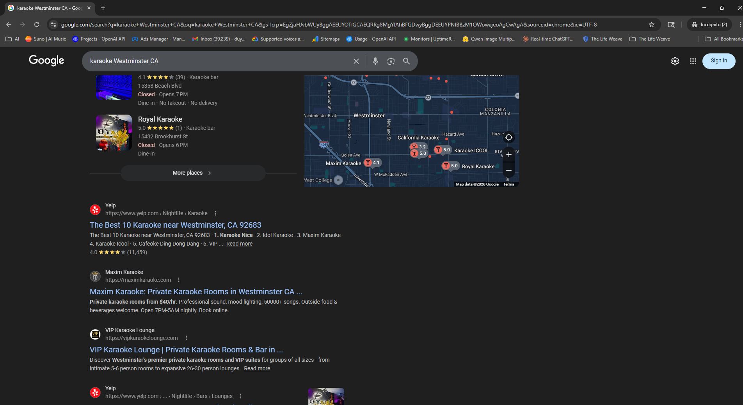Click Read more on Yelp snippet
Screen dimensions: 743x405
pyautogui.click(x=239, y=244)
